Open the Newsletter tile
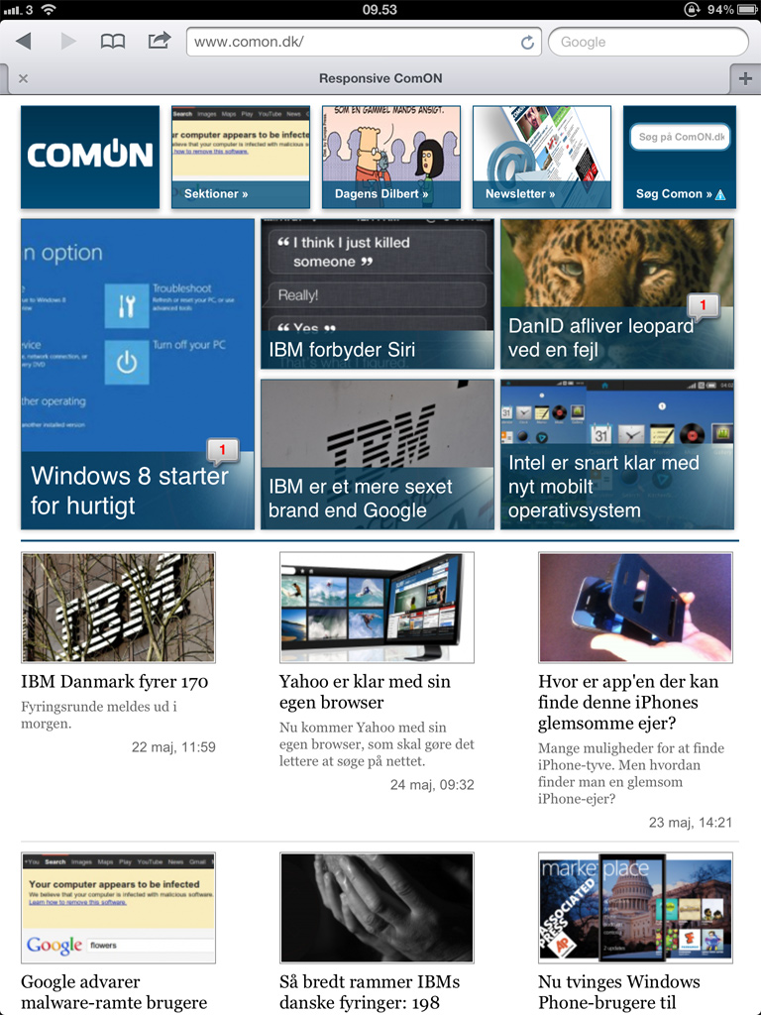The width and height of the screenshot is (761, 1015). point(542,157)
